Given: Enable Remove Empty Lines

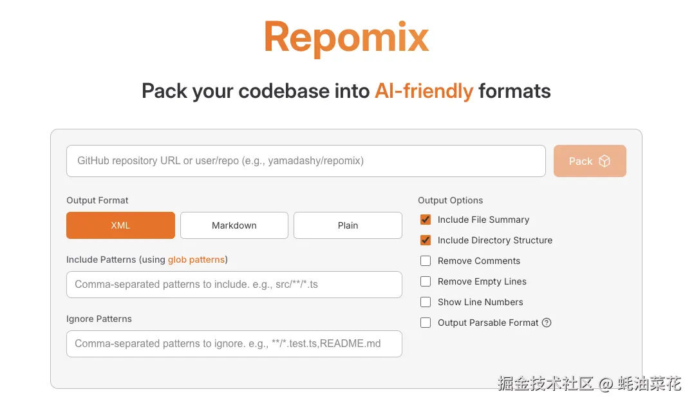Looking at the screenshot, I should point(426,281).
